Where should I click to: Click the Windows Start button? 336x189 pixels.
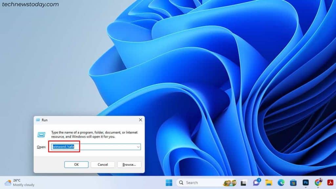click(169, 182)
